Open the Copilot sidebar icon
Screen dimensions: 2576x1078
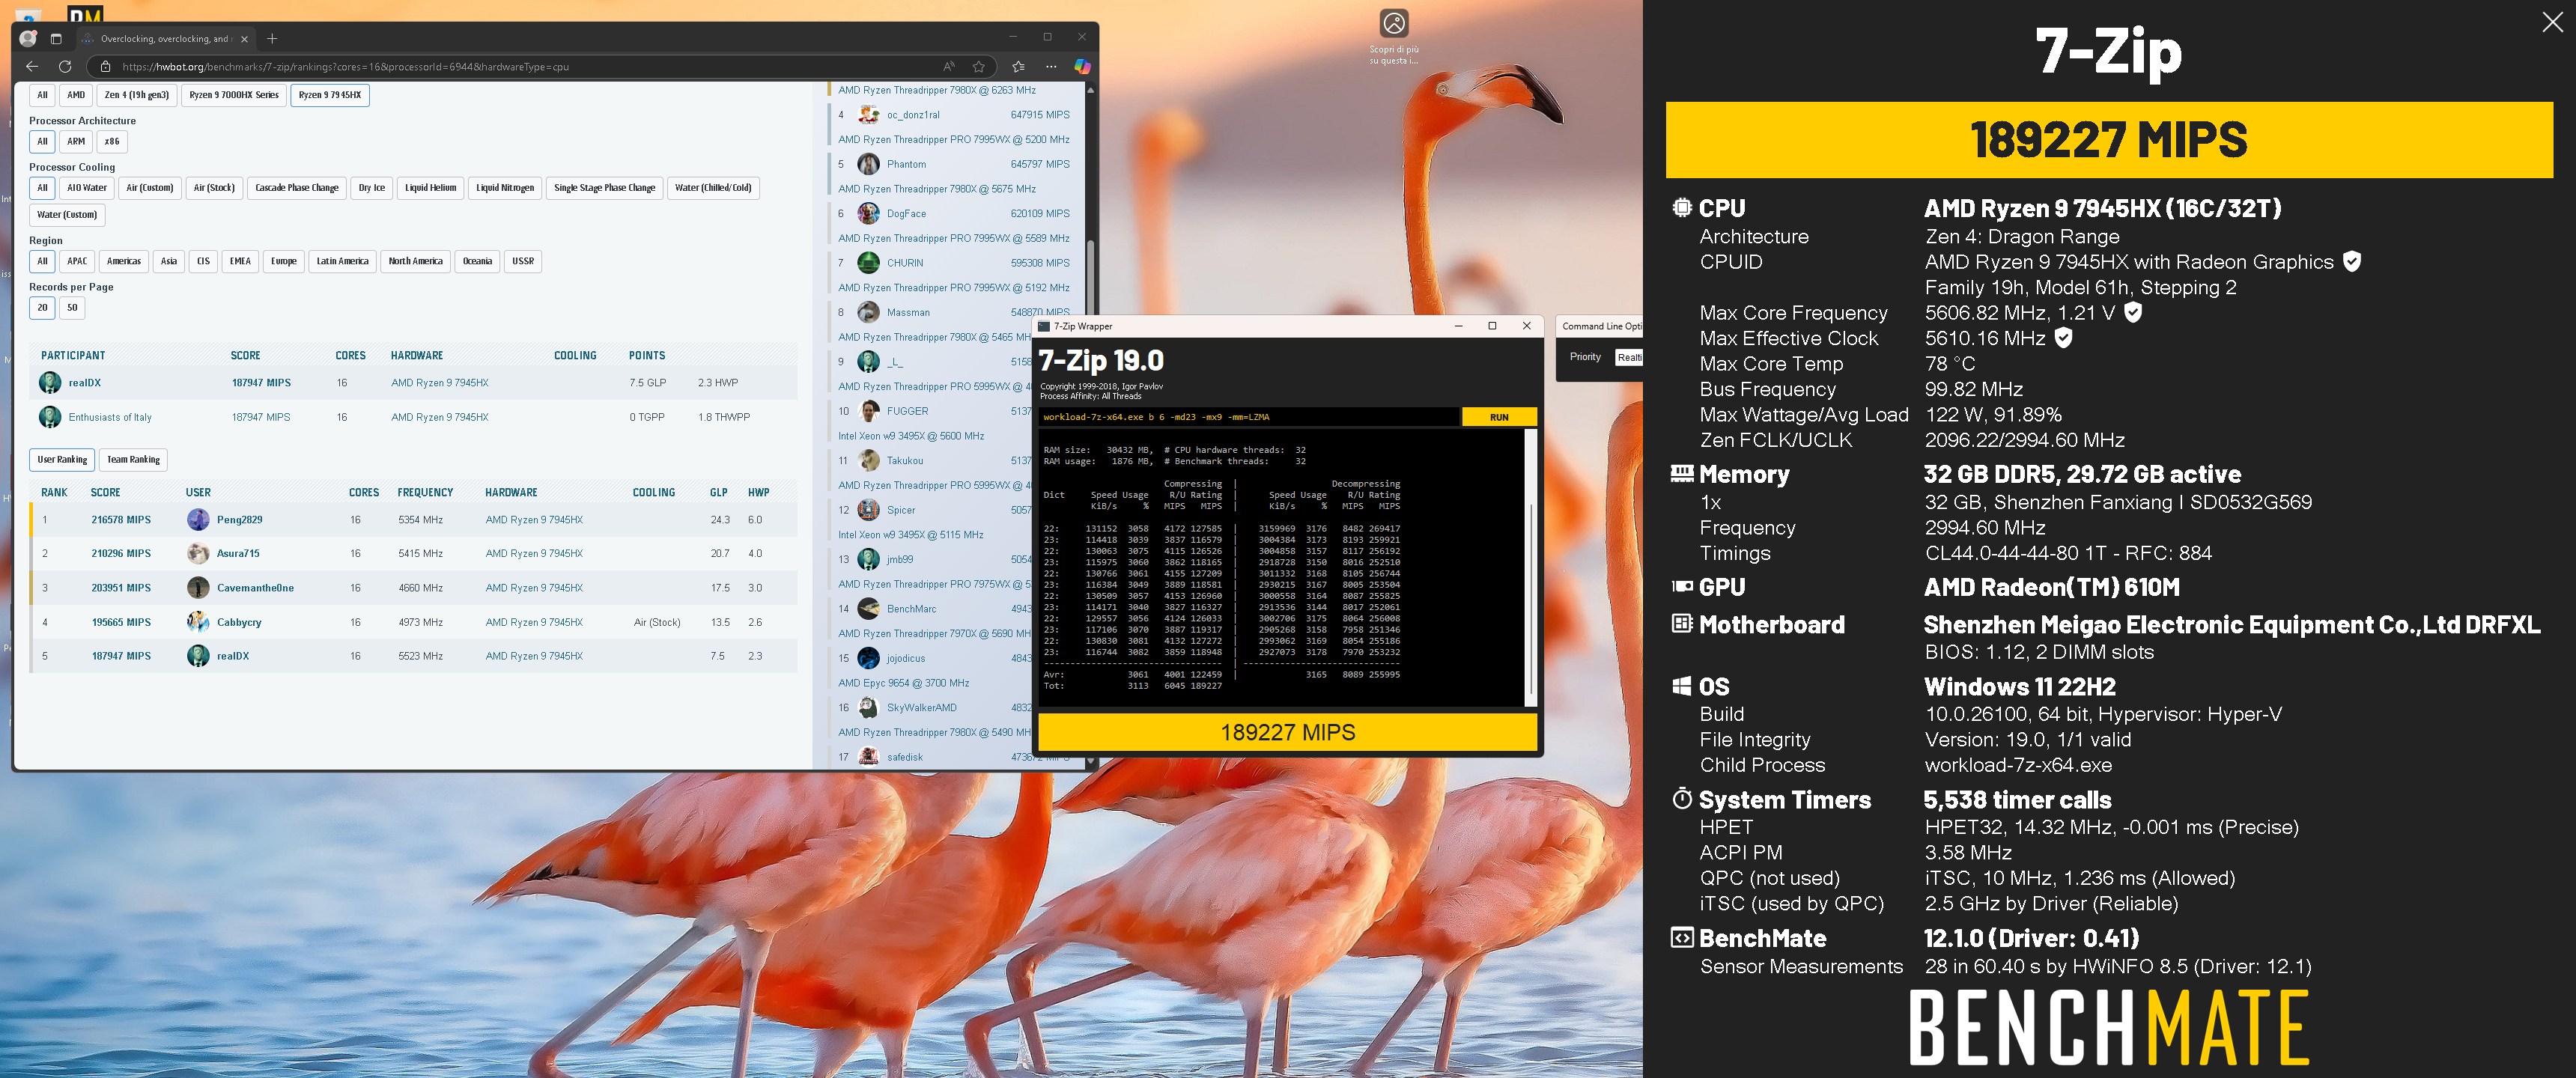point(1082,66)
